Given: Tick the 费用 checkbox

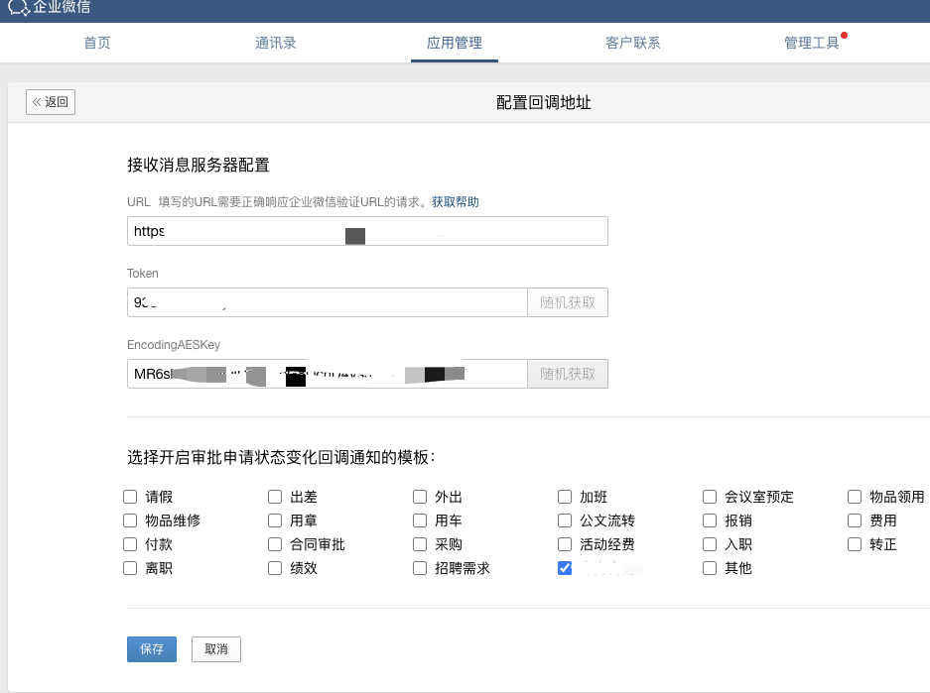Looking at the screenshot, I should click(x=855, y=520).
